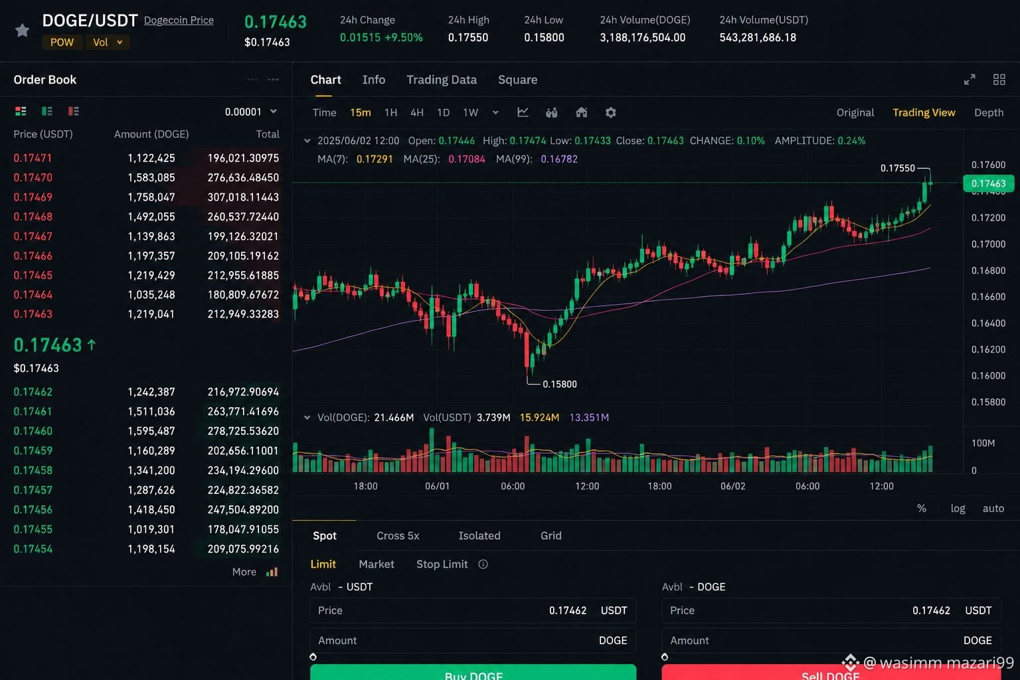
Task: Open the multi-chart grid layout icon
Action: [999, 80]
